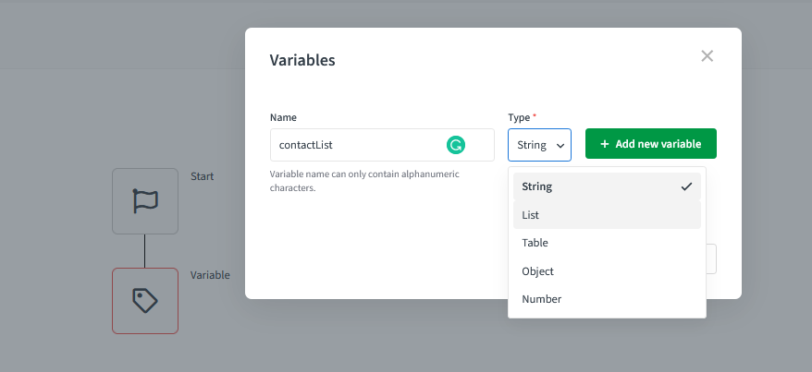
Task: Click the checkmark beside the String option
Action: pos(686,186)
